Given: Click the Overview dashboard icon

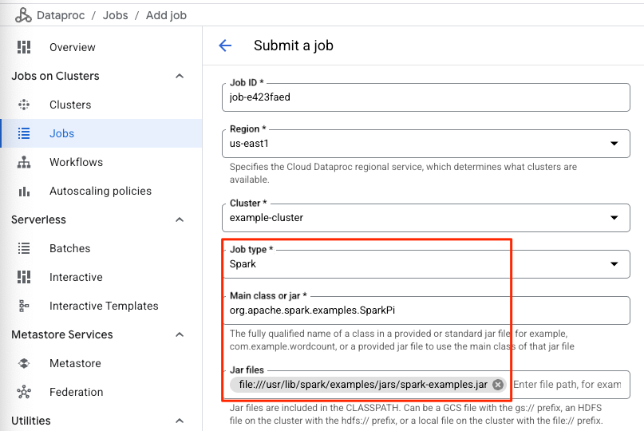Looking at the screenshot, I should 24,47.
